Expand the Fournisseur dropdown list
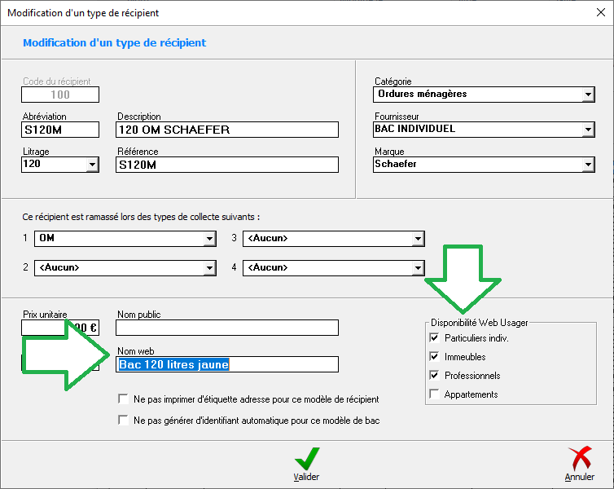Screen dimensions: 614x489 point(589,130)
